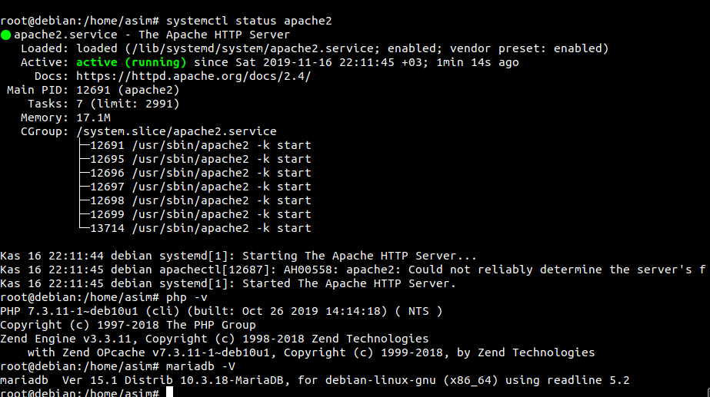Click the "php -v" command text
This screenshot has width=710, height=397.
187,297
